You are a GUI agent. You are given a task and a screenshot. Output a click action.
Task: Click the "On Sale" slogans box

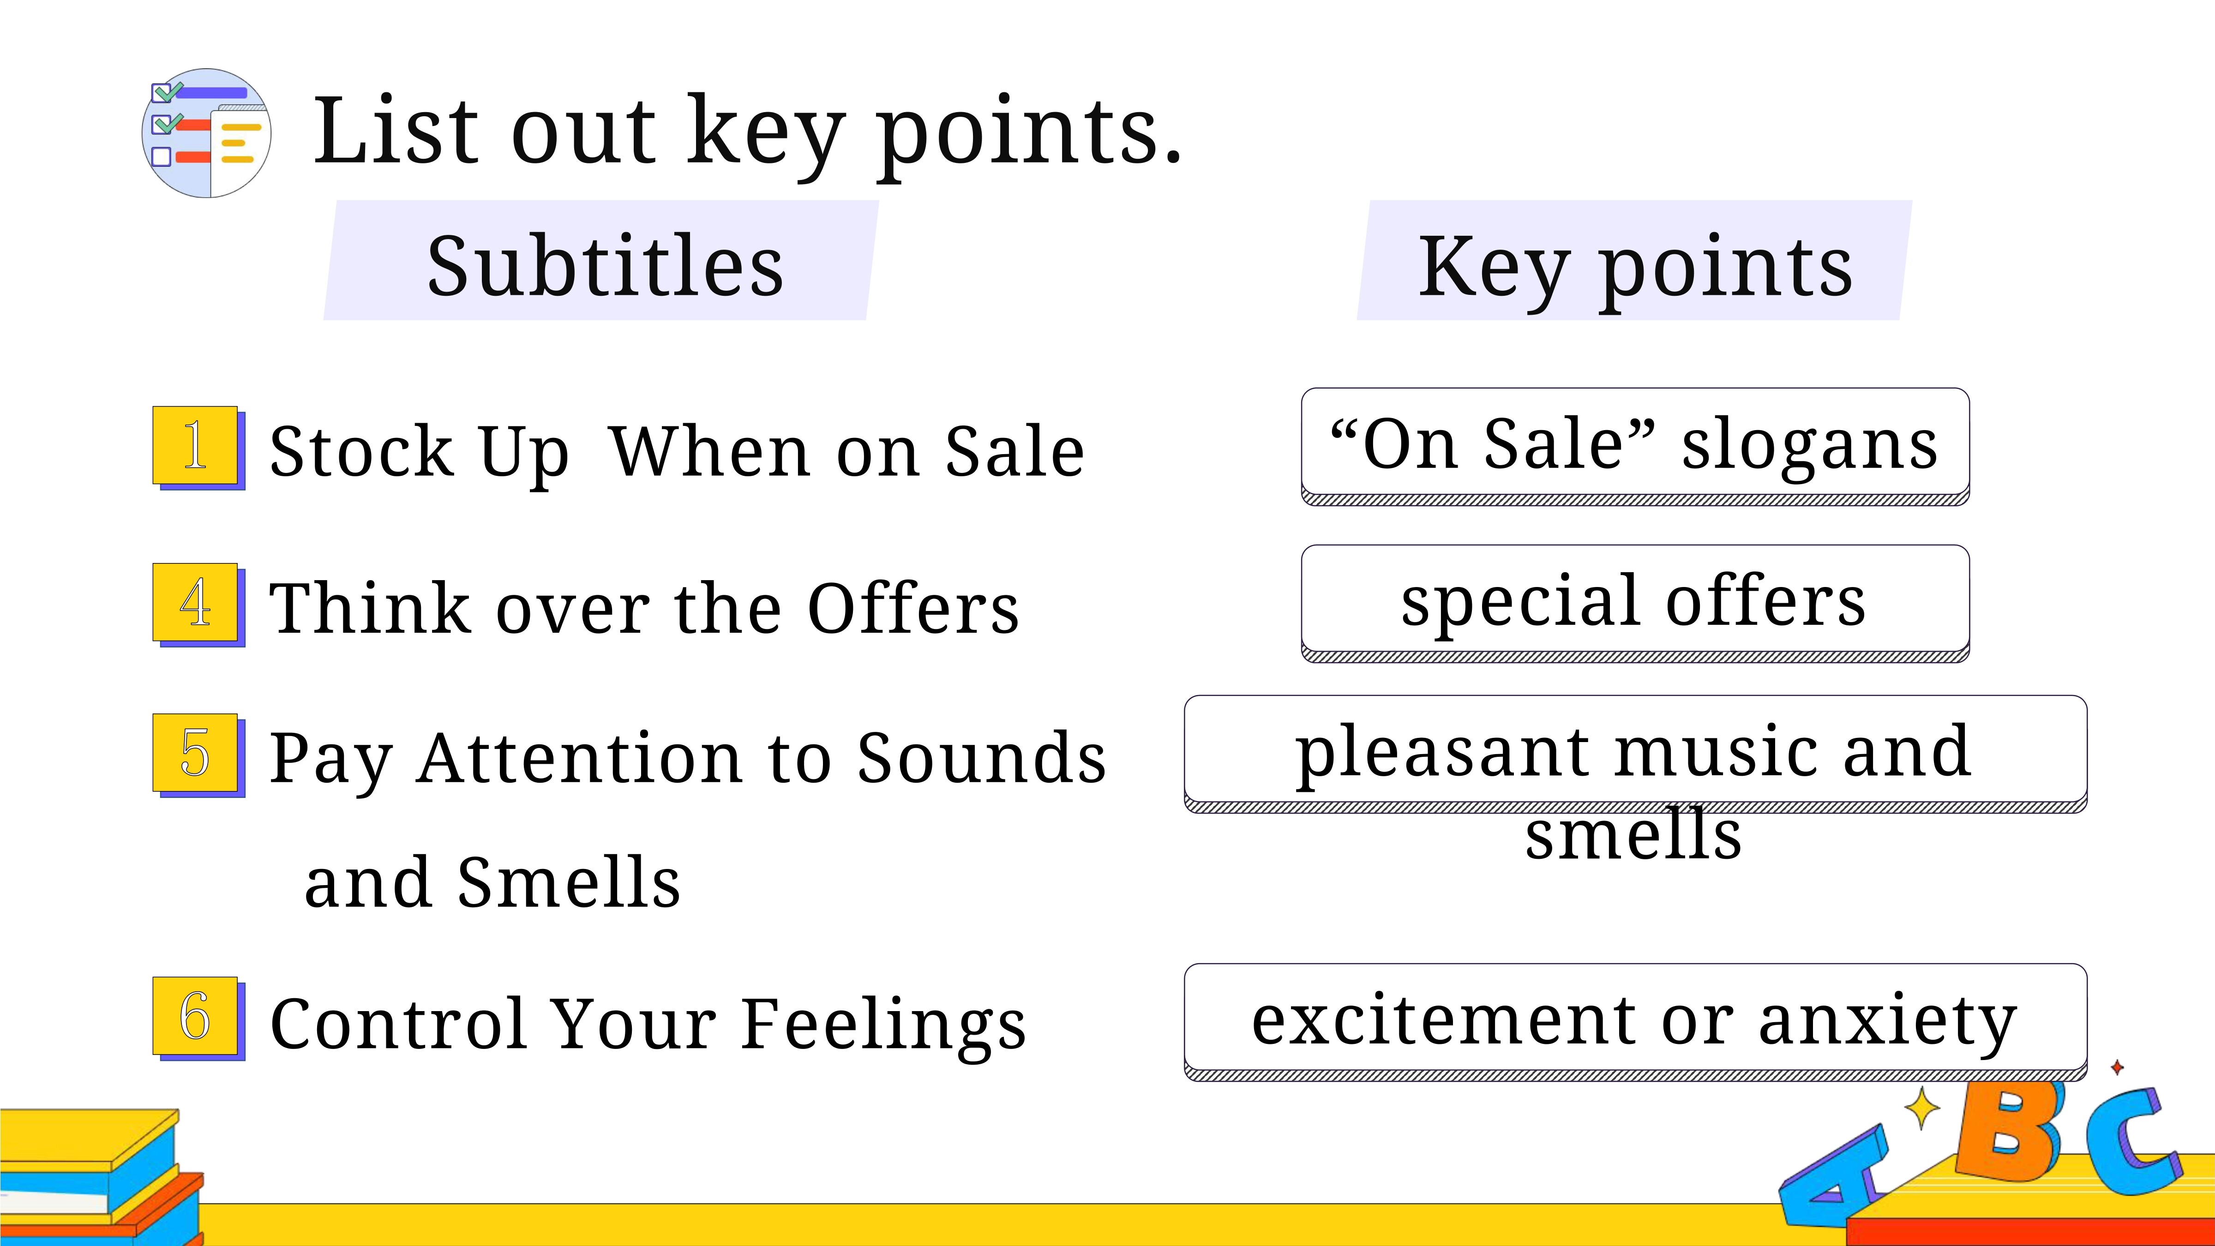coord(1635,446)
